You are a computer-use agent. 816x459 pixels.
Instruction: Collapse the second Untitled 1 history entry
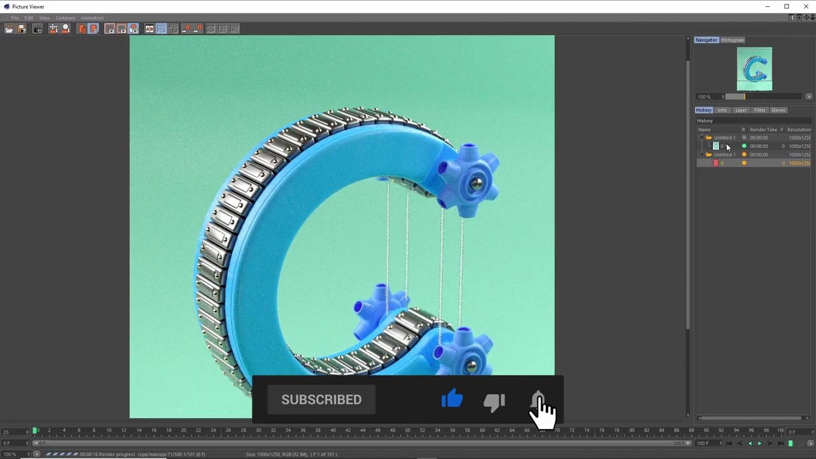coord(702,154)
